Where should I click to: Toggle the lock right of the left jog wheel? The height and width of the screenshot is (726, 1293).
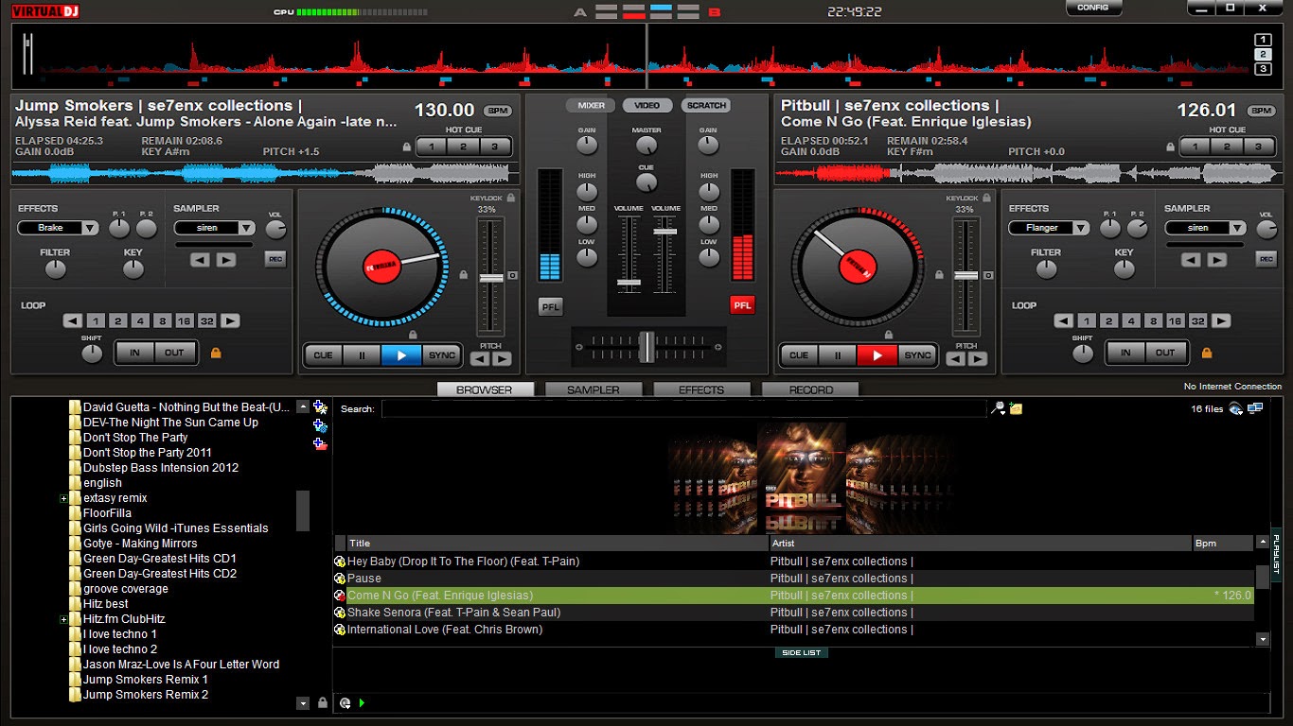[463, 275]
